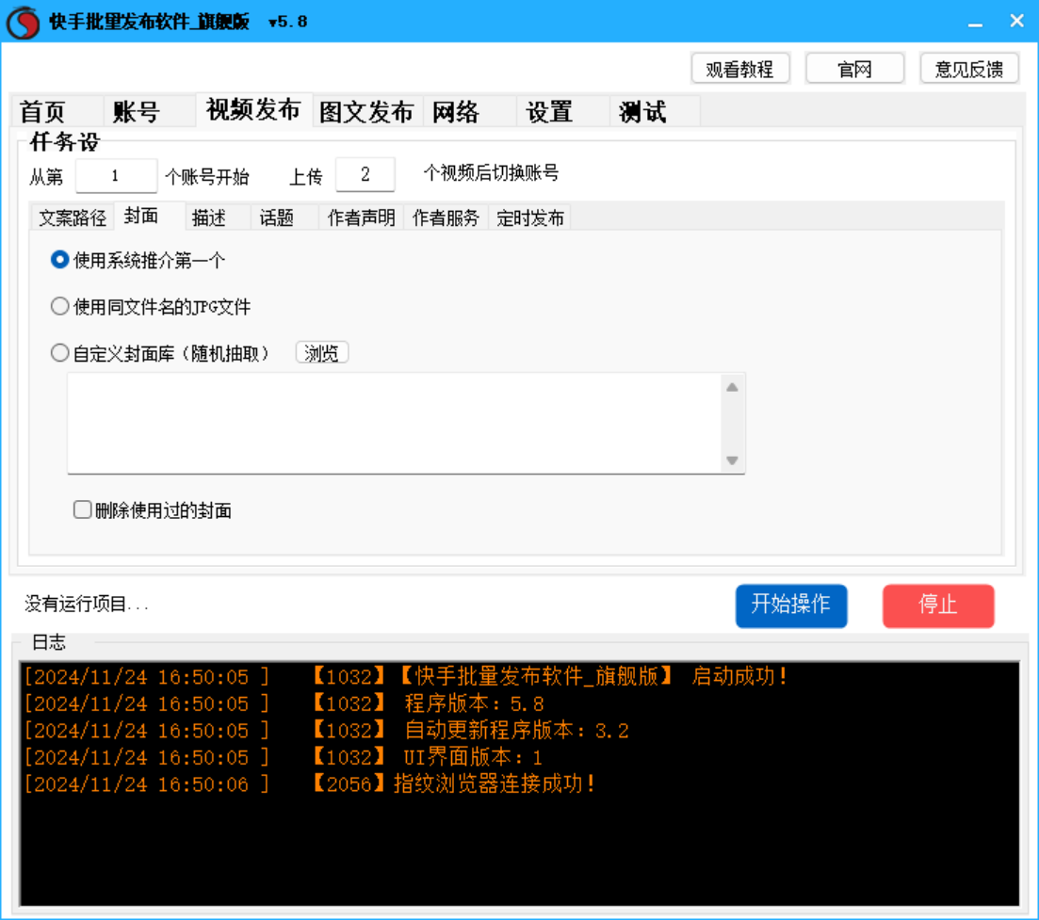
Task: Click the log line 启动成功！
Action: tap(406, 677)
